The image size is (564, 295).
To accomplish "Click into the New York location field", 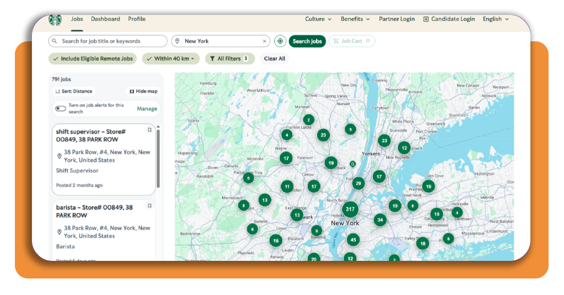I will tap(220, 41).
